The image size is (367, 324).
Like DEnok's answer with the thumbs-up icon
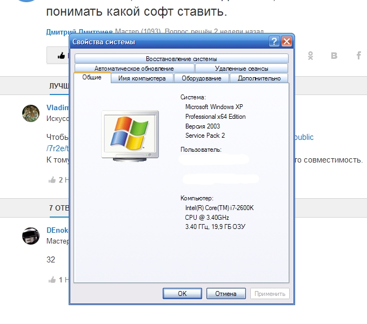[52, 280]
